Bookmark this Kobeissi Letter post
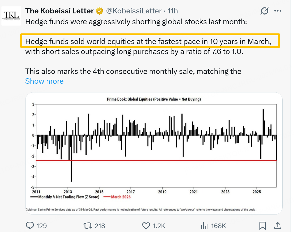This screenshot has width=294, height=232. pyautogui.click(x=262, y=226)
